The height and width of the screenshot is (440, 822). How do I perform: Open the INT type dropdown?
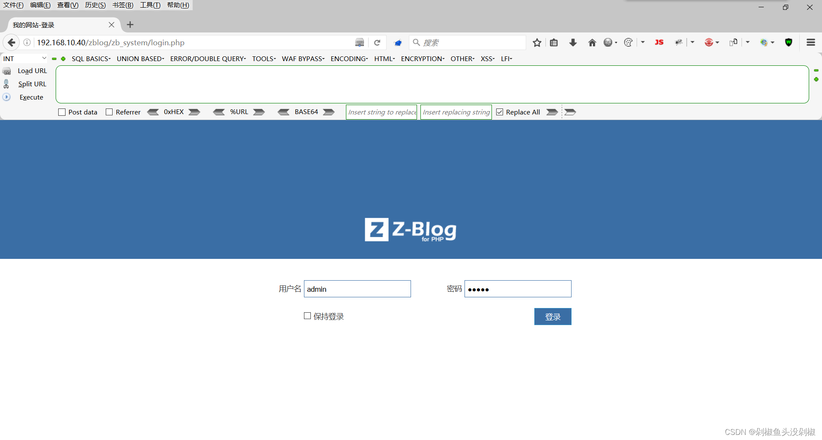click(x=24, y=59)
